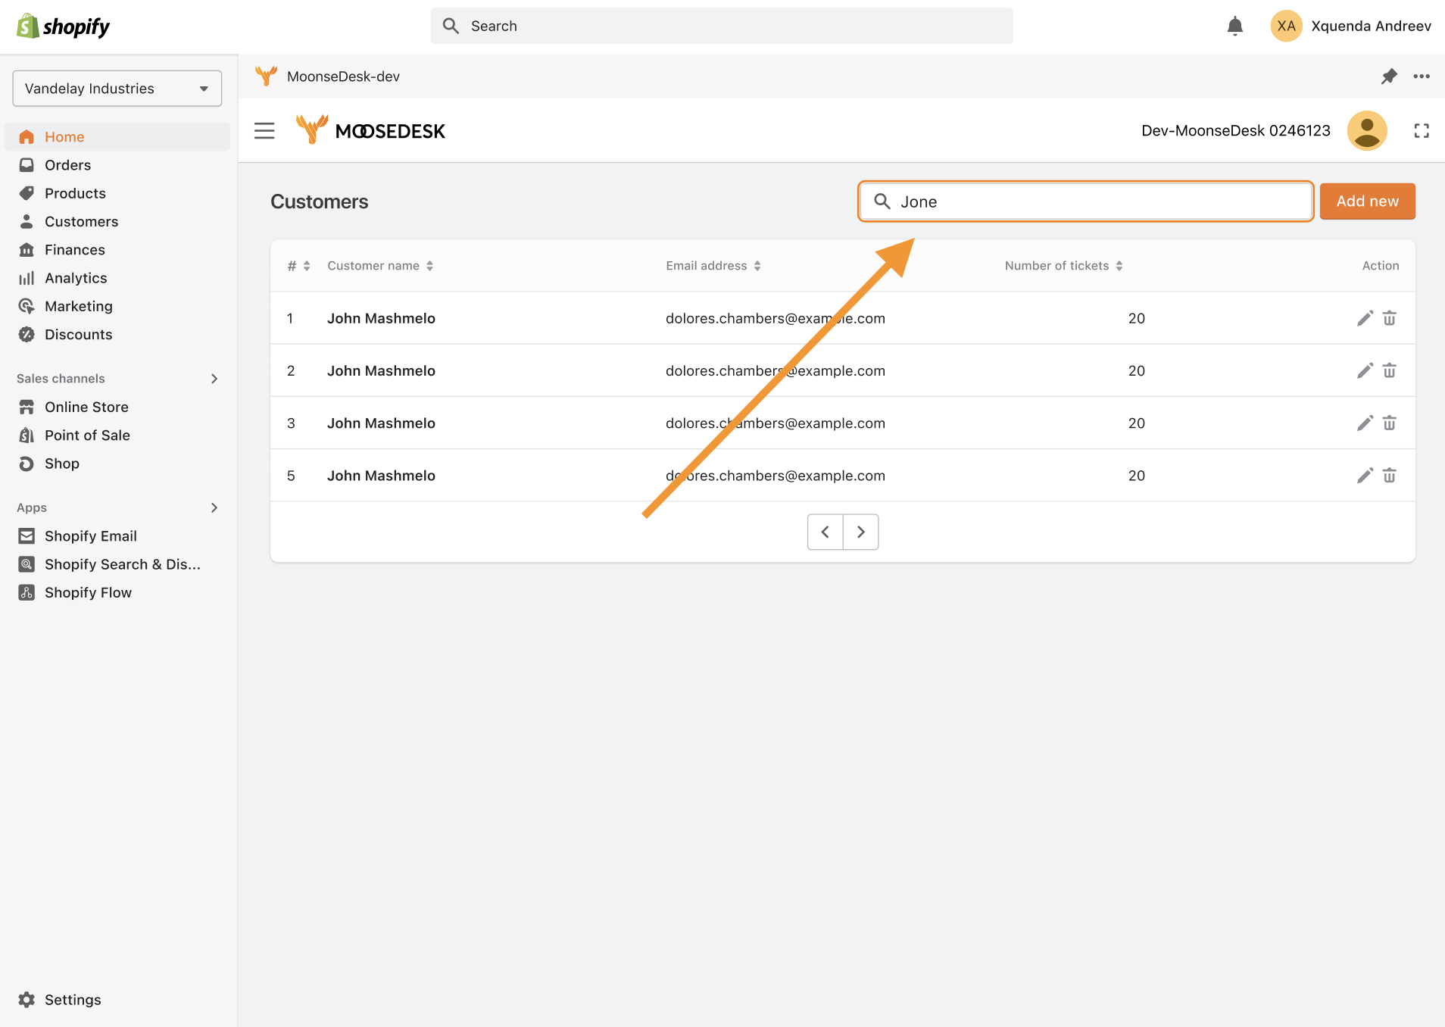
Task: Expand the Apps section
Action: tap(214, 507)
